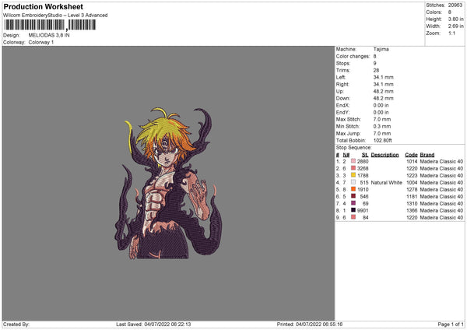
Task: Click the Max Stitch value 7.0 mm
Action: pyautogui.click(x=382, y=119)
